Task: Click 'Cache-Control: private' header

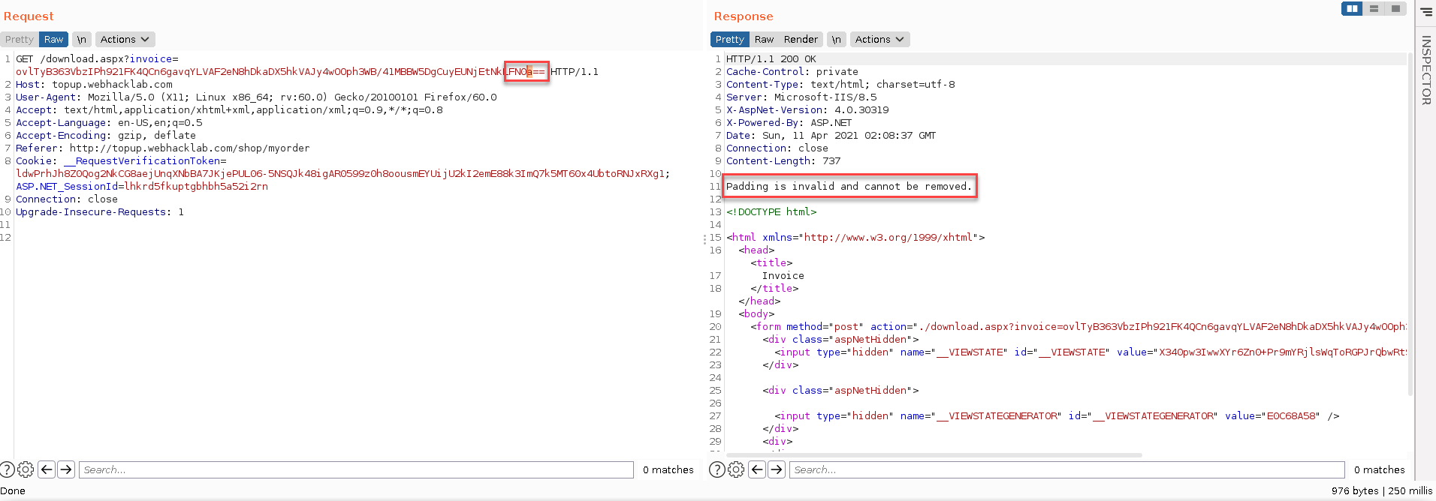Action: pyautogui.click(x=792, y=71)
